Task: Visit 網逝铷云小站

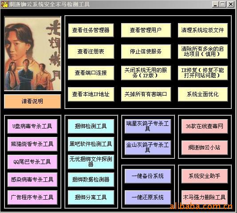Action: coord(205,148)
